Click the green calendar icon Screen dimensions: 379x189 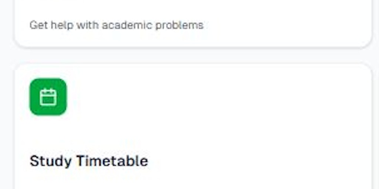pos(48,97)
